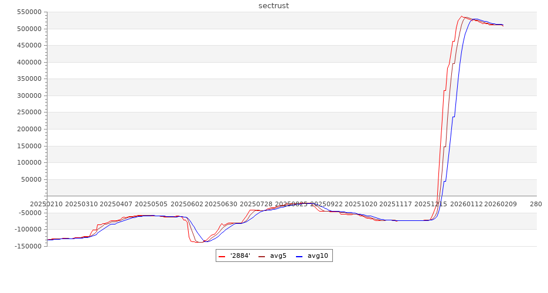Click the 20260112 x-axis date
Image resolution: width=548 pixels, height=293 pixels.
point(467,204)
